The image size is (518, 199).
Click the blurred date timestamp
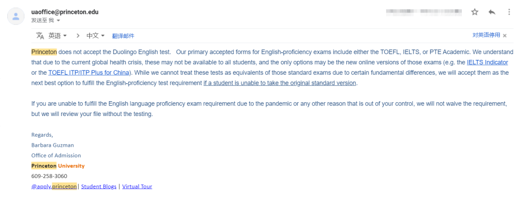pyautogui.click(x=424, y=12)
